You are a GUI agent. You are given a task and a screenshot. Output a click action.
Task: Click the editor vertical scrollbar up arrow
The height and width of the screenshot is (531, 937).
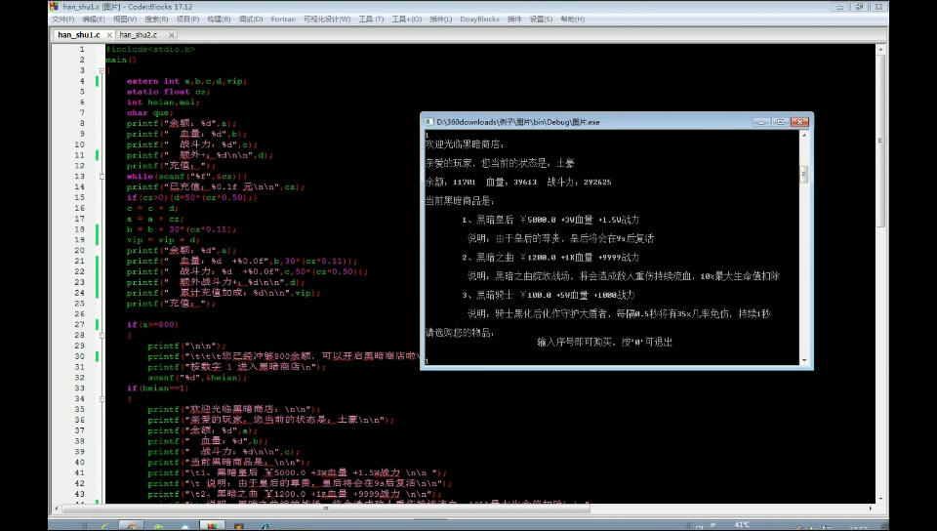pyautogui.click(x=880, y=50)
